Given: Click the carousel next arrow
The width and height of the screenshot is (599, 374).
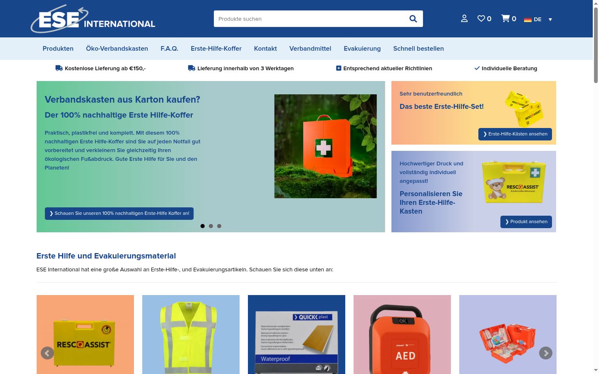Looking at the screenshot, I should click(x=546, y=353).
